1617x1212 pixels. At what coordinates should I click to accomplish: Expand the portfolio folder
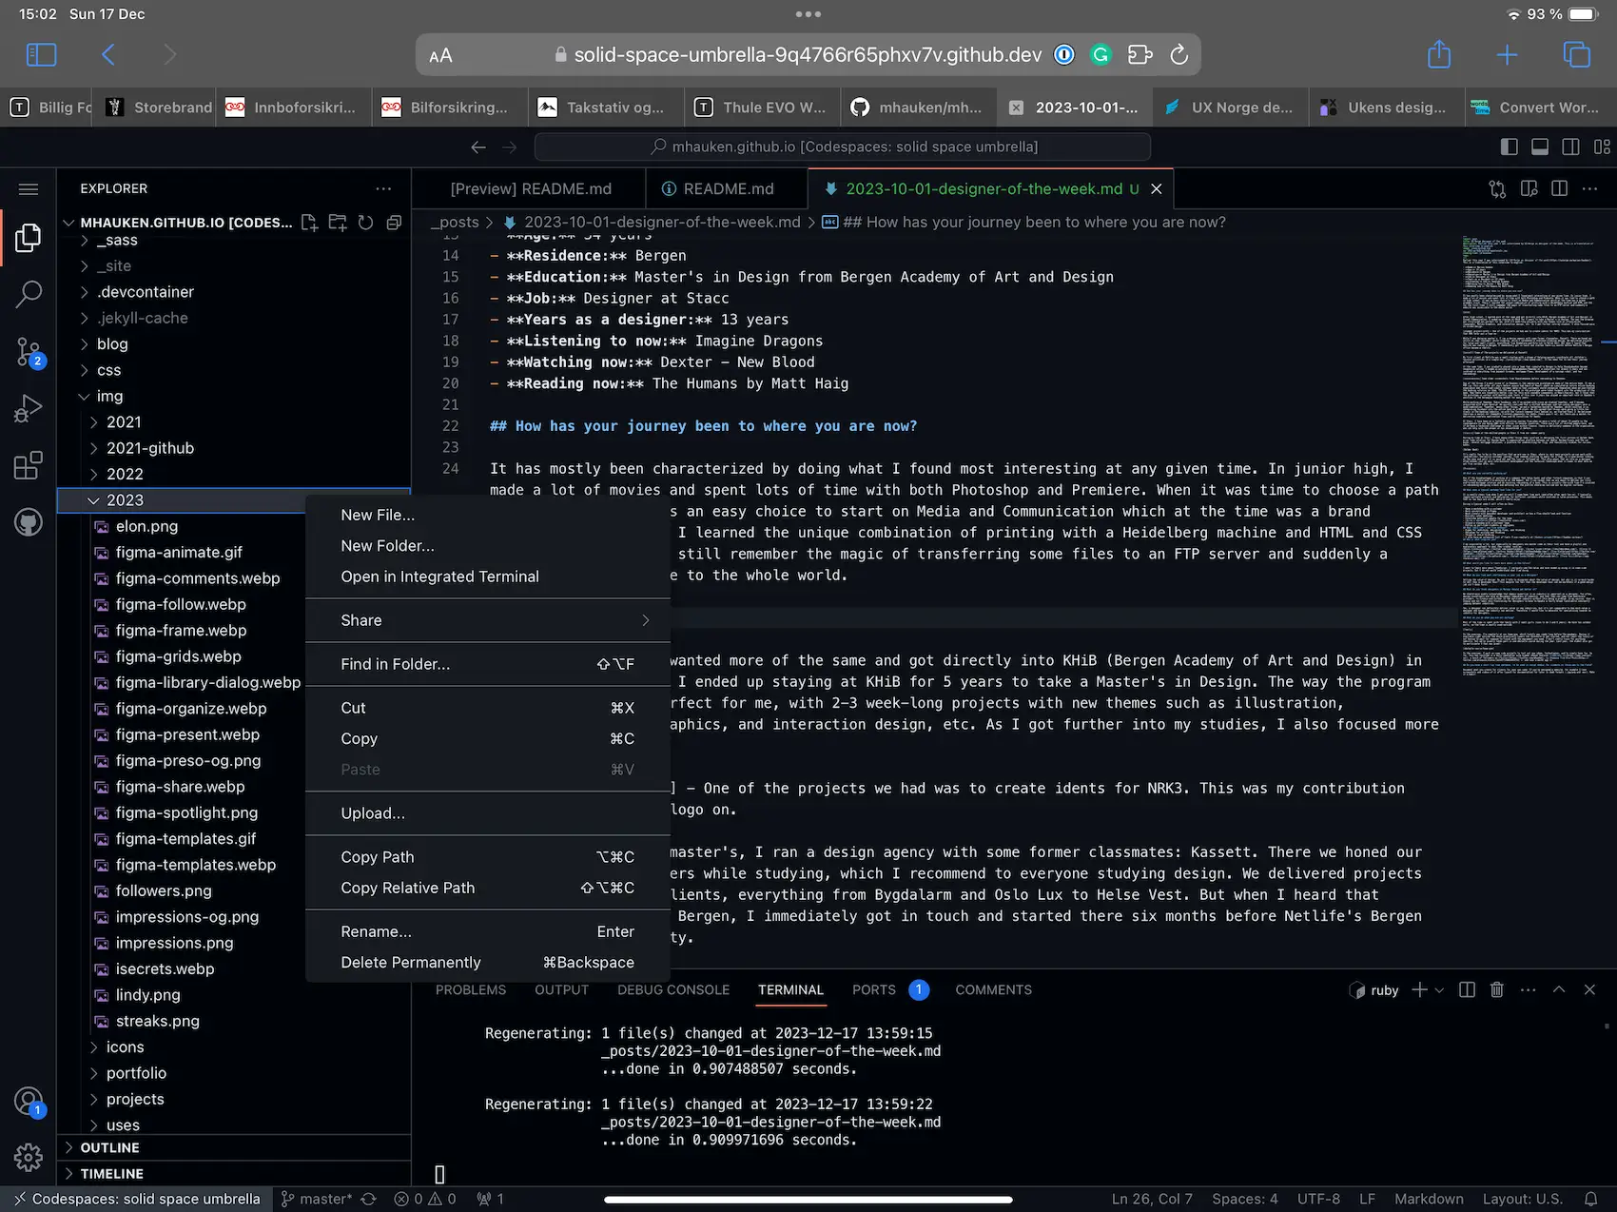pos(136,1072)
